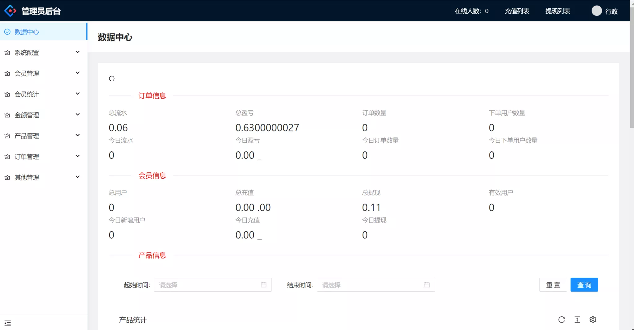Viewport: 634px width, 330px height.
Task: Click the 订单信息 section heading
Action: (152, 96)
